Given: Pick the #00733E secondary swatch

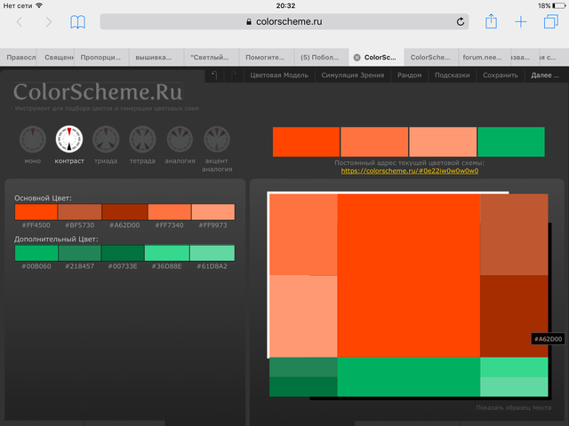Looking at the screenshot, I should click(x=123, y=253).
